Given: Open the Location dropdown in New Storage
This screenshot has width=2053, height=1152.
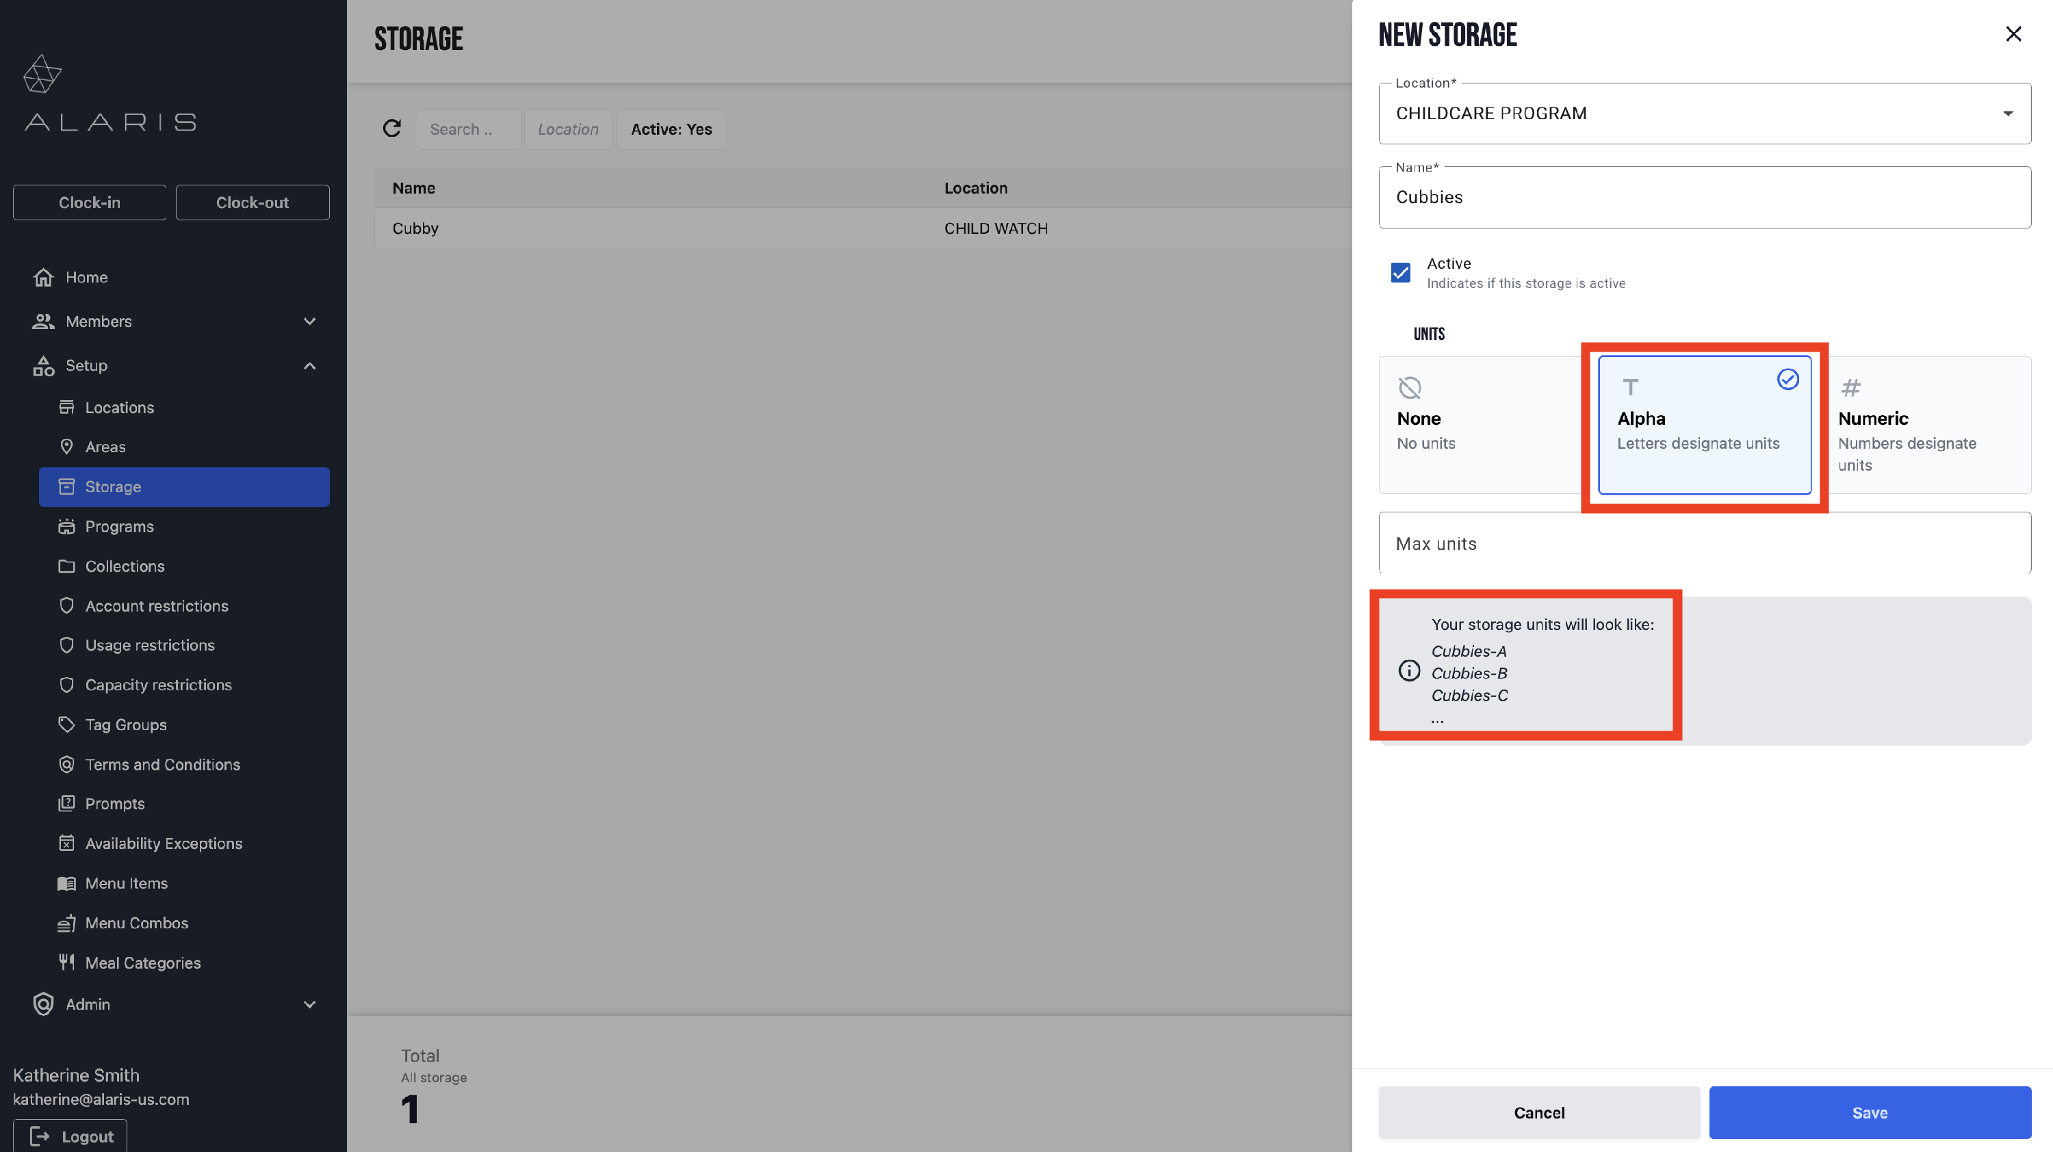Looking at the screenshot, I should (x=1704, y=113).
